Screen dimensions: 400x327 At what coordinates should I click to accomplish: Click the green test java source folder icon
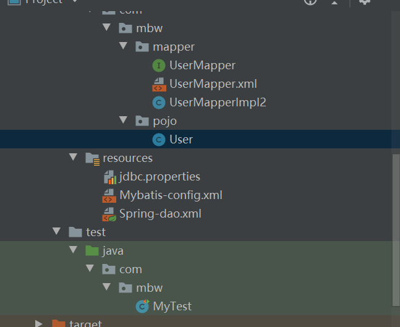pos(92,251)
